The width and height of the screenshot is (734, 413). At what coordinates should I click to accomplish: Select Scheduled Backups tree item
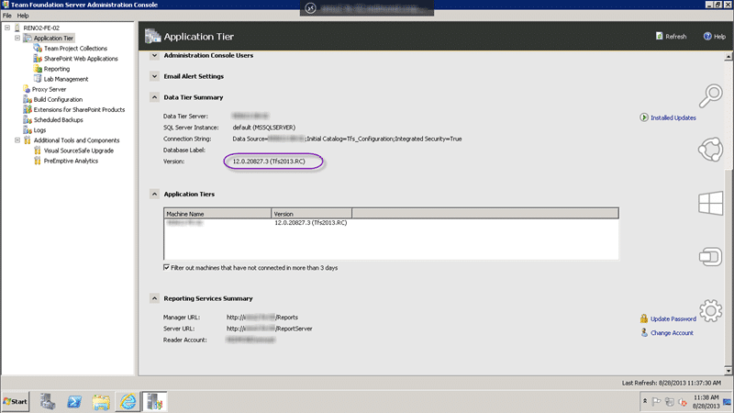58,120
